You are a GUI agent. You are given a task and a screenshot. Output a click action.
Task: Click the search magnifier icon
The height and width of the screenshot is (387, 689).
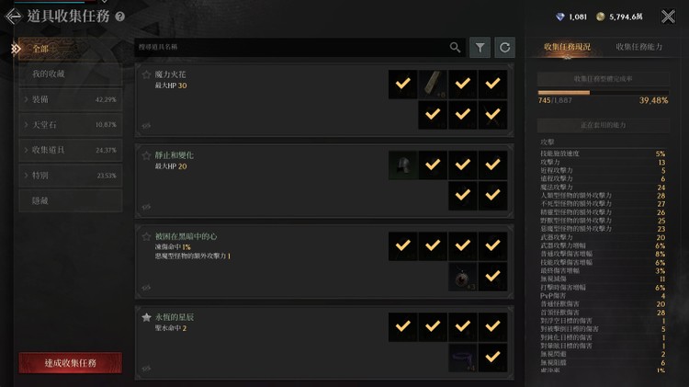coord(456,47)
